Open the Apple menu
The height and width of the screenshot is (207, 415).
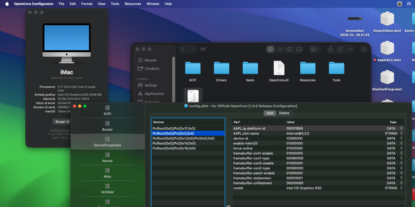coord(7,4)
